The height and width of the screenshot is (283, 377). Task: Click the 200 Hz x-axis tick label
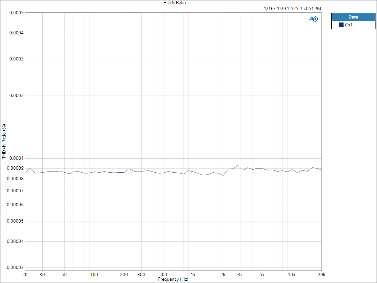(x=124, y=275)
